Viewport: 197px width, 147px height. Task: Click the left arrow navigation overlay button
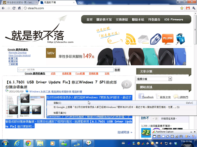click(13, 110)
